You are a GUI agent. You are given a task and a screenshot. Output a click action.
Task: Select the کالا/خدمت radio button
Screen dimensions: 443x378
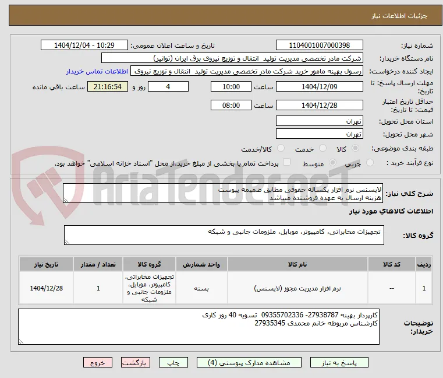(281, 148)
